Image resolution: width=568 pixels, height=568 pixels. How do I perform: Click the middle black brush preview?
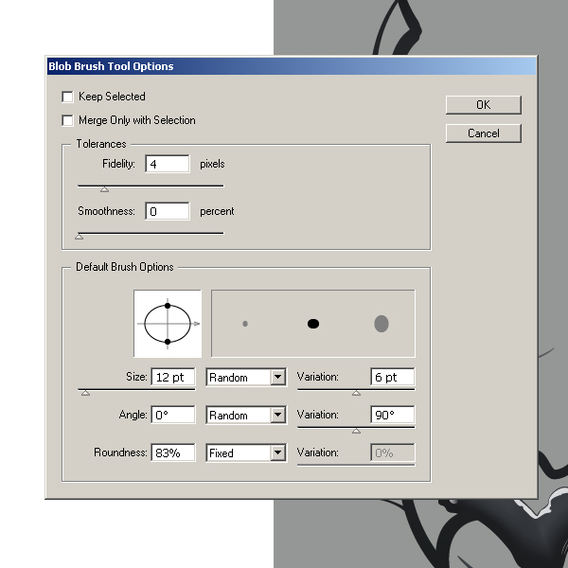pos(313,324)
